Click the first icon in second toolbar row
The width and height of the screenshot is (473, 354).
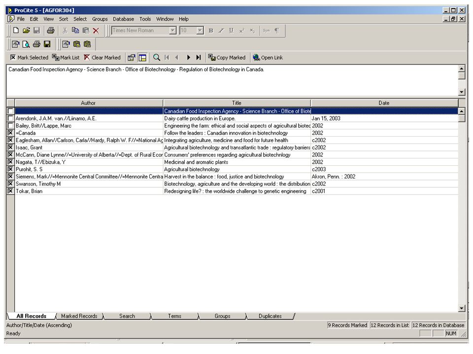15,44
